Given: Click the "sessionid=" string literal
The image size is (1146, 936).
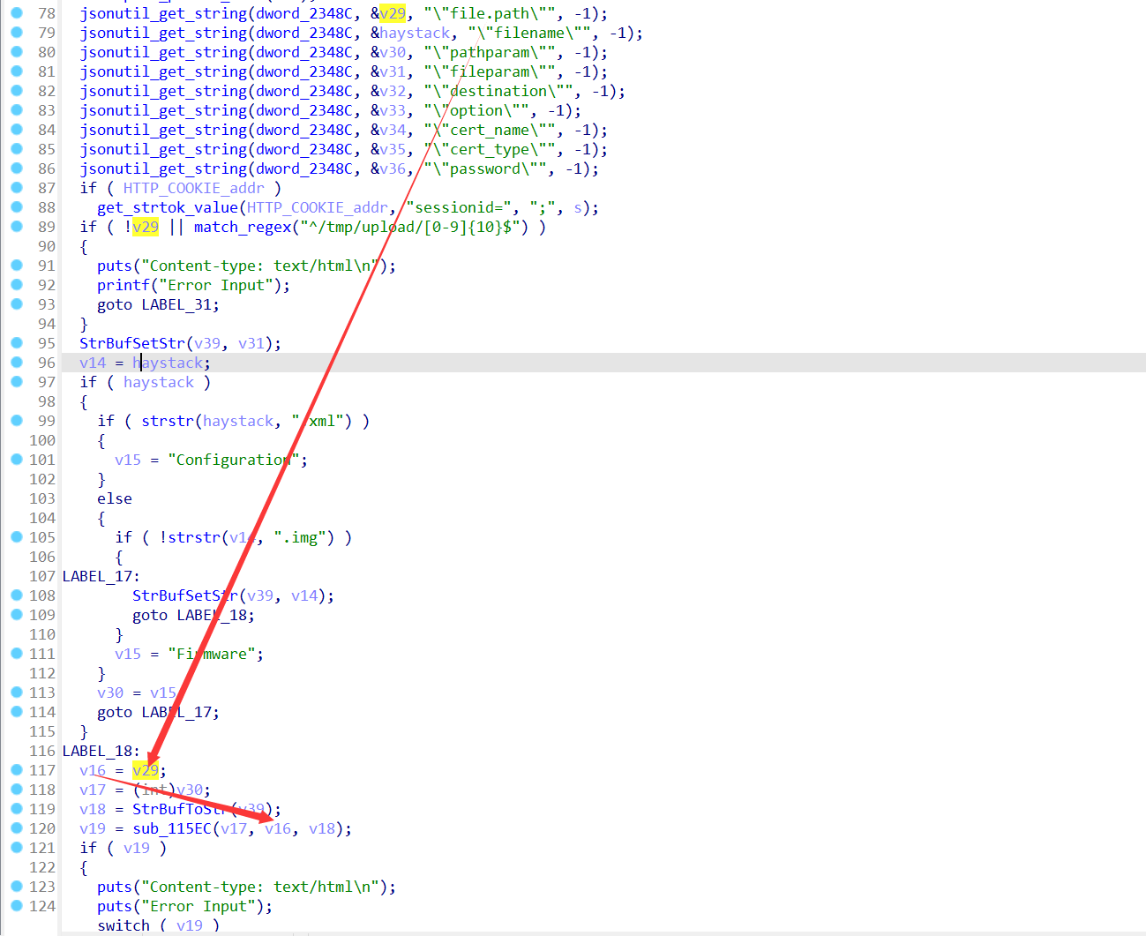Looking at the screenshot, I should (x=460, y=208).
